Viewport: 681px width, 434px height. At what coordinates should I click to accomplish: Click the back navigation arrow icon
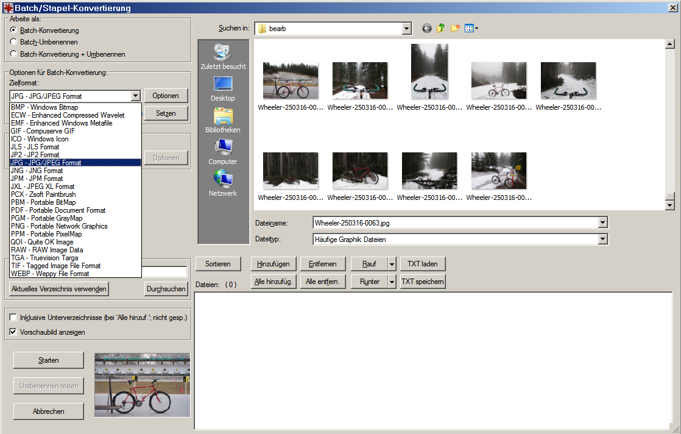point(426,29)
